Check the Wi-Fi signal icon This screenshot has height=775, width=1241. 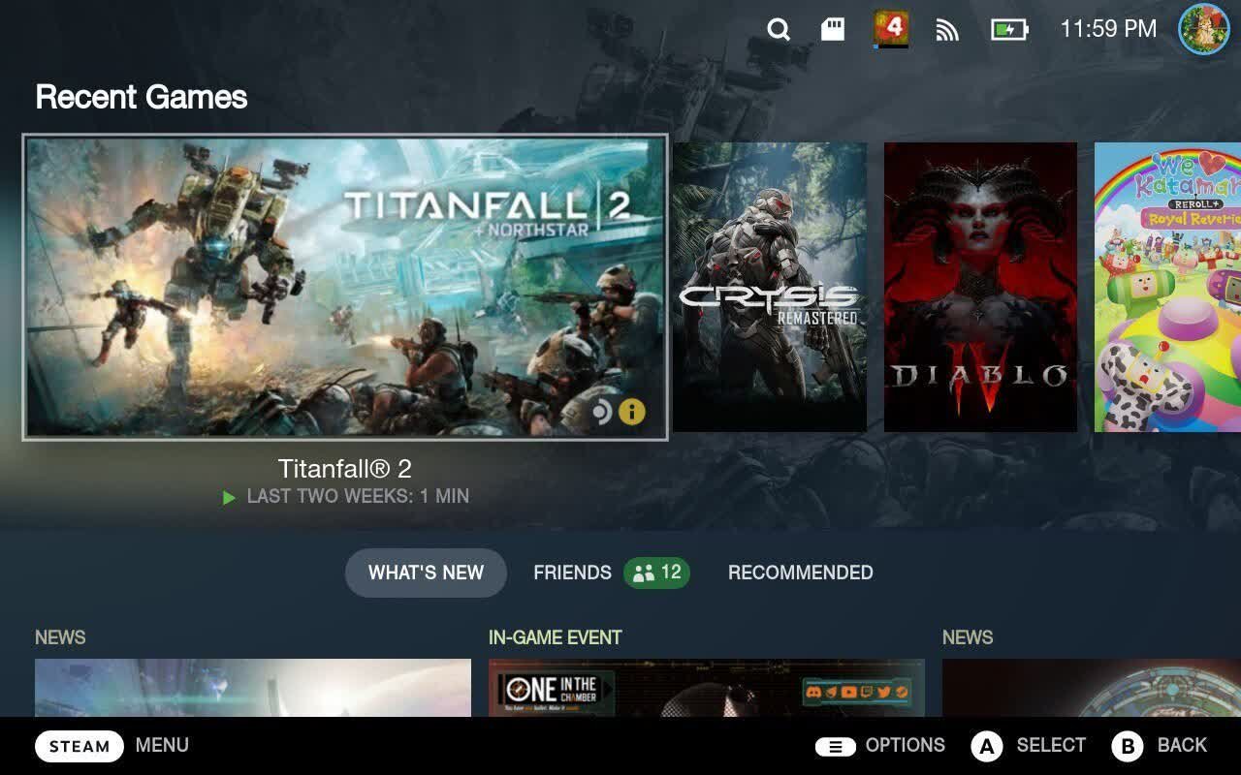945,29
